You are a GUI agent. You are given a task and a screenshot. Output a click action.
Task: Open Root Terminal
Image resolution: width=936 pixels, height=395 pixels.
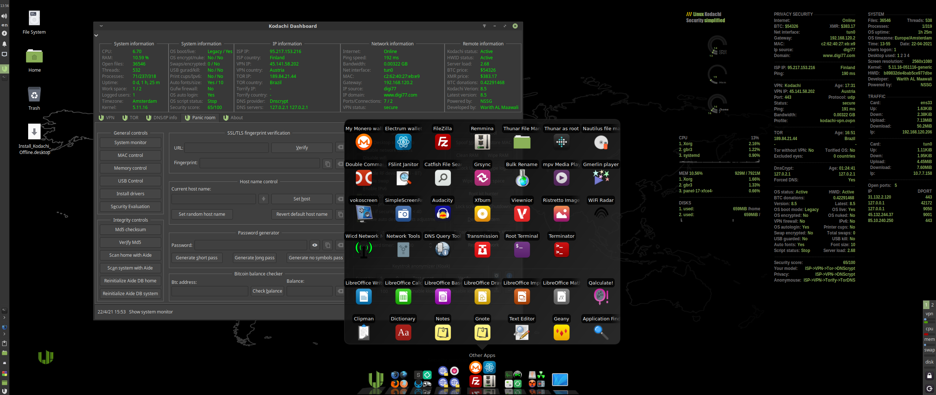pos(522,249)
